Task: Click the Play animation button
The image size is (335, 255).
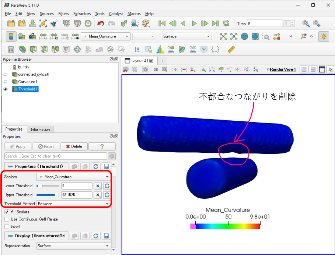Action: [194, 24]
